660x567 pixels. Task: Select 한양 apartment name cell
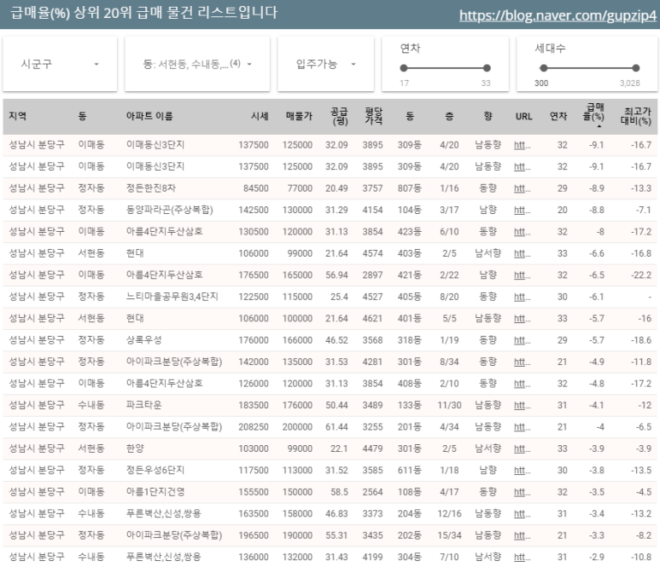coord(135,448)
